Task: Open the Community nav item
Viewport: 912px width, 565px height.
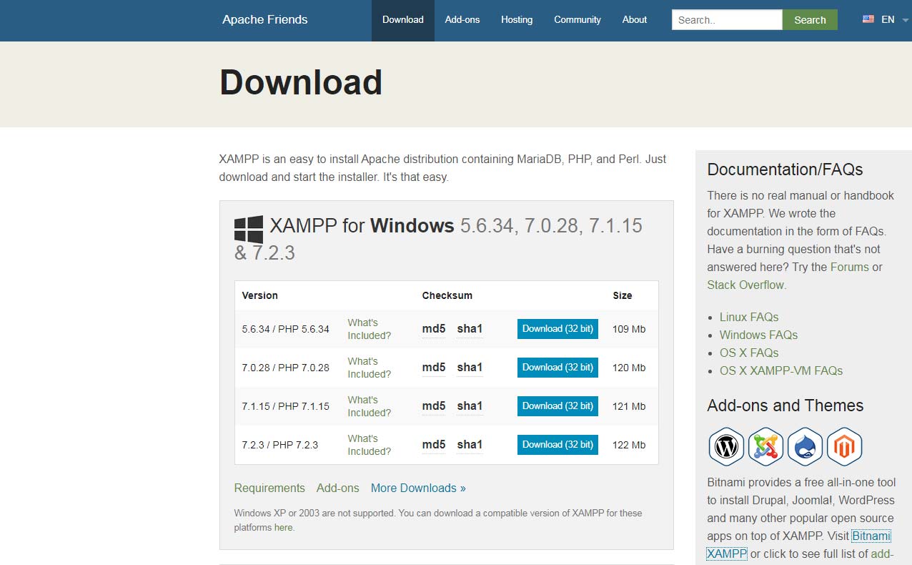Action: [578, 20]
